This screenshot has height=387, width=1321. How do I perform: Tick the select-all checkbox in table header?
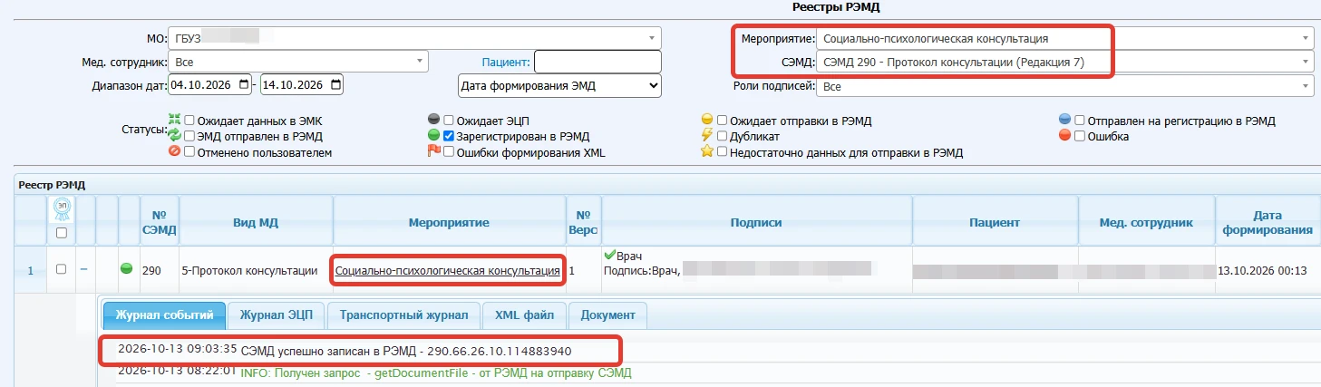[x=62, y=233]
